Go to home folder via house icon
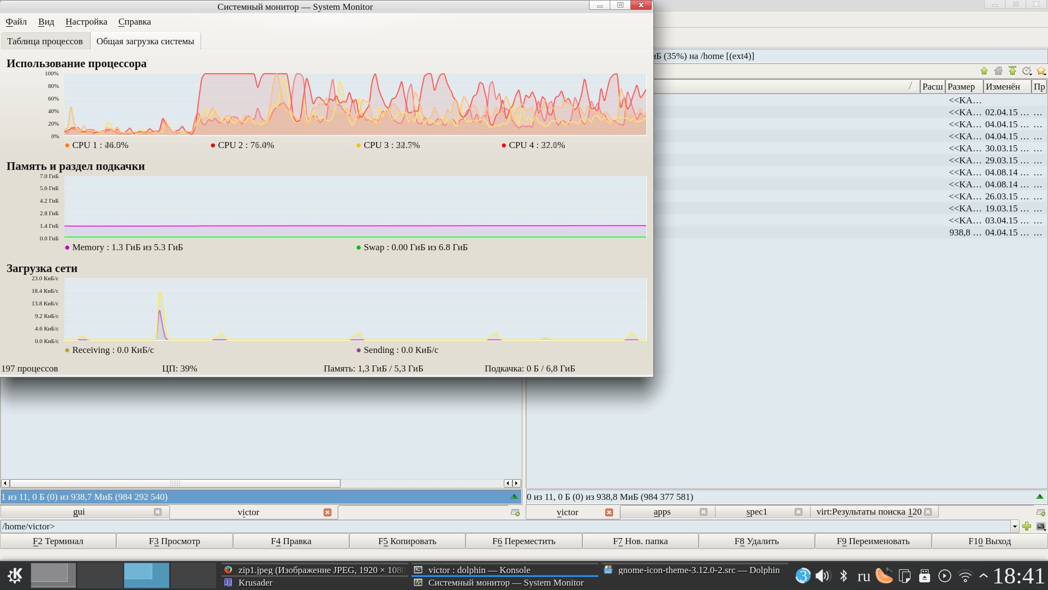 pos(998,71)
